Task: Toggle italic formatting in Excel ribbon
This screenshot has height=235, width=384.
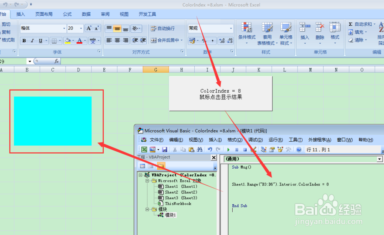Action: pos(32,41)
